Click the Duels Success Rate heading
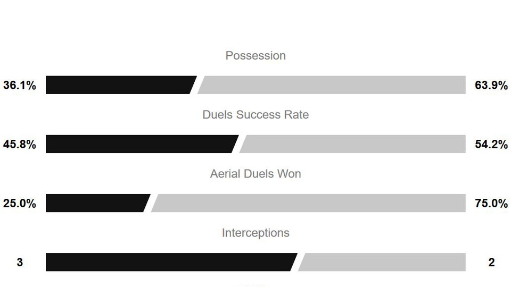Viewport: 511px width, 287px height. coord(256,115)
